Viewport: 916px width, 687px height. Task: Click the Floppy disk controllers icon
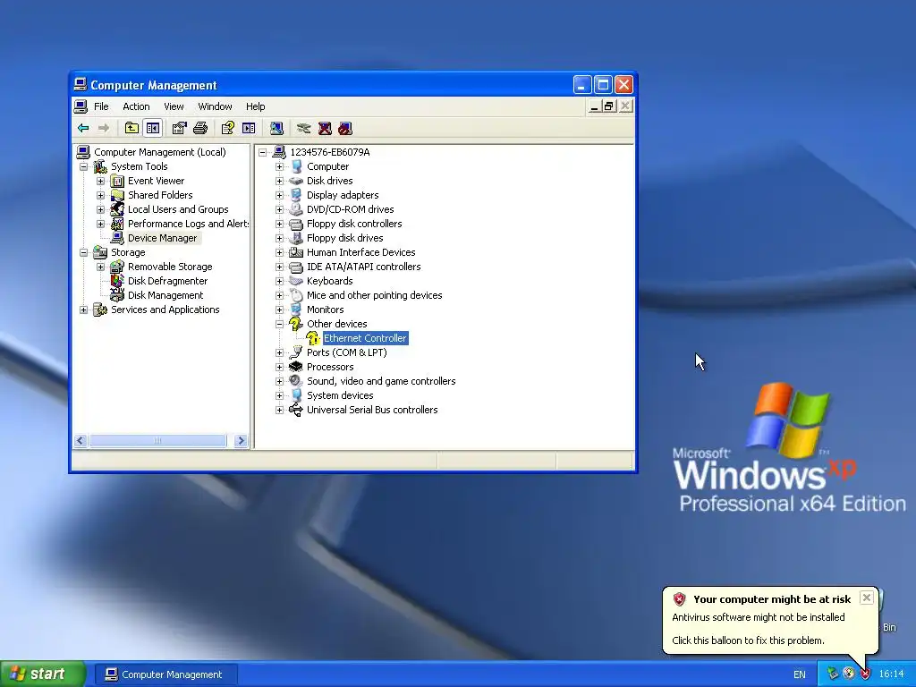click(x=296, y=224)
